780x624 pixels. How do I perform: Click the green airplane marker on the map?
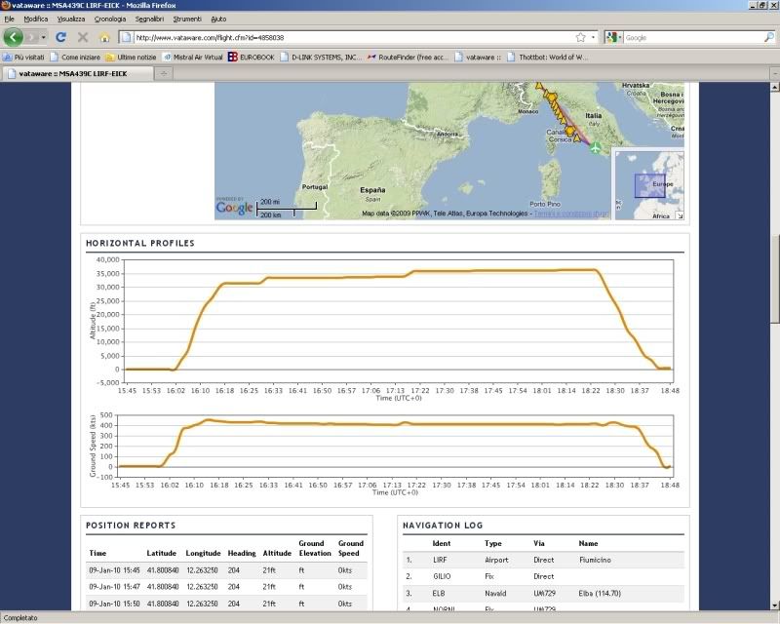[595, 148]
